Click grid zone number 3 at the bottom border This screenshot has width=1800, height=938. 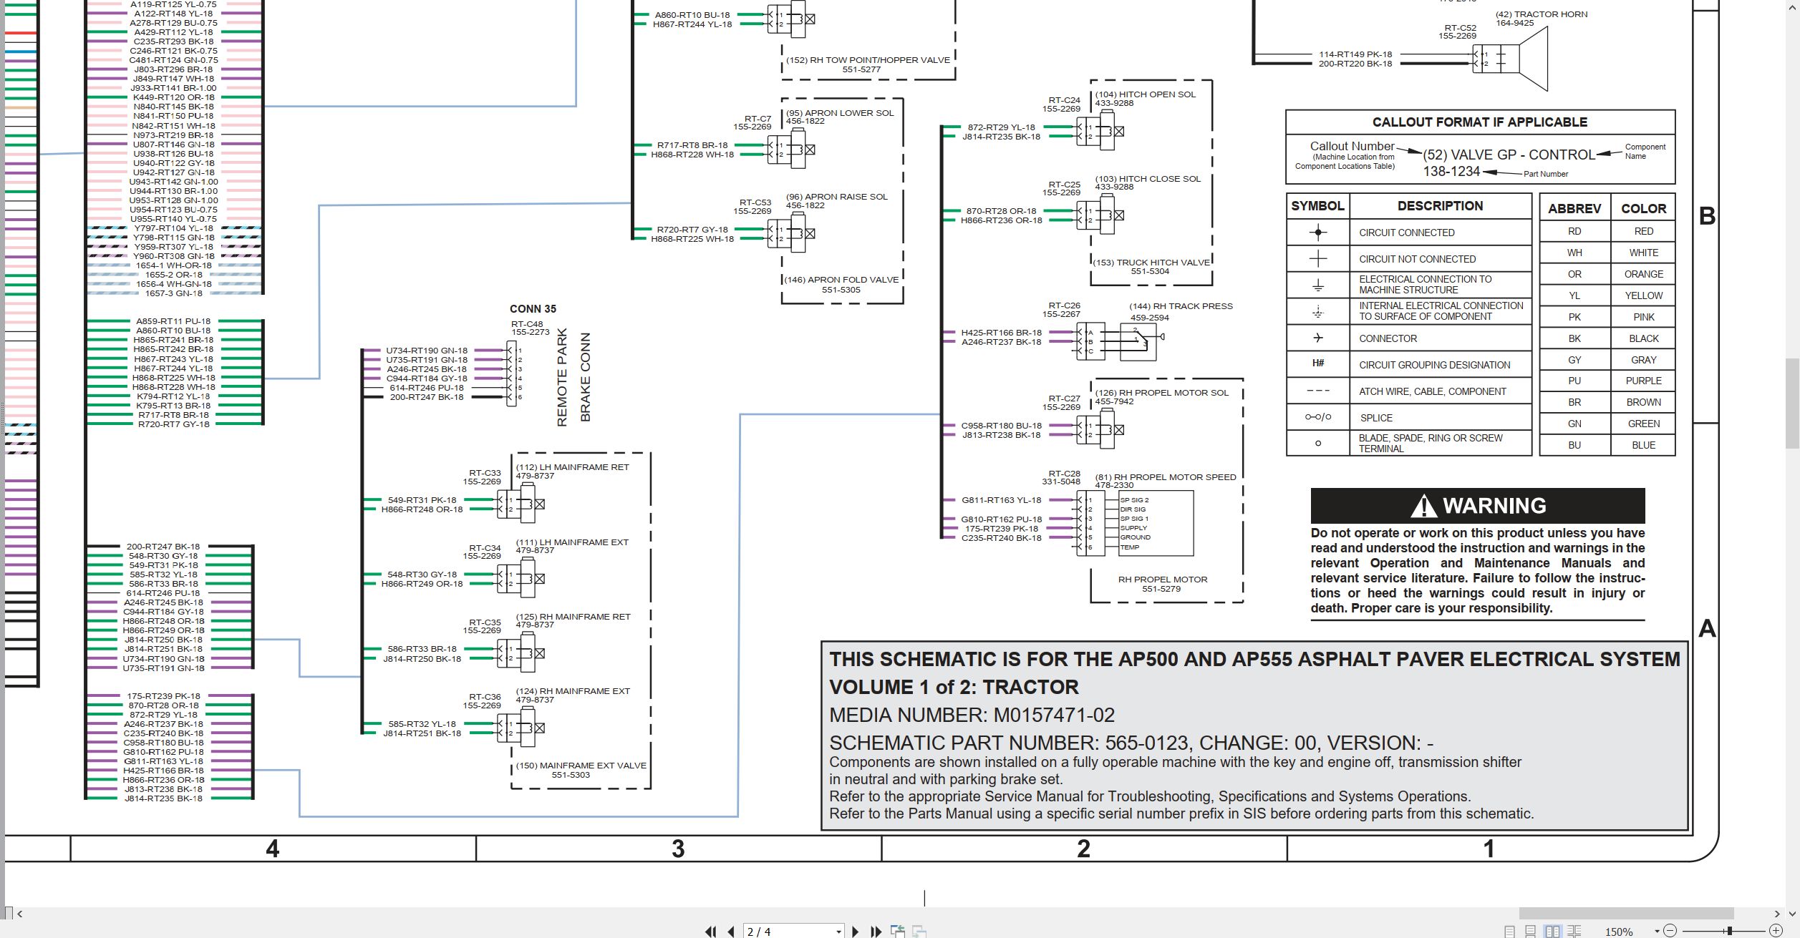[678, 849]
